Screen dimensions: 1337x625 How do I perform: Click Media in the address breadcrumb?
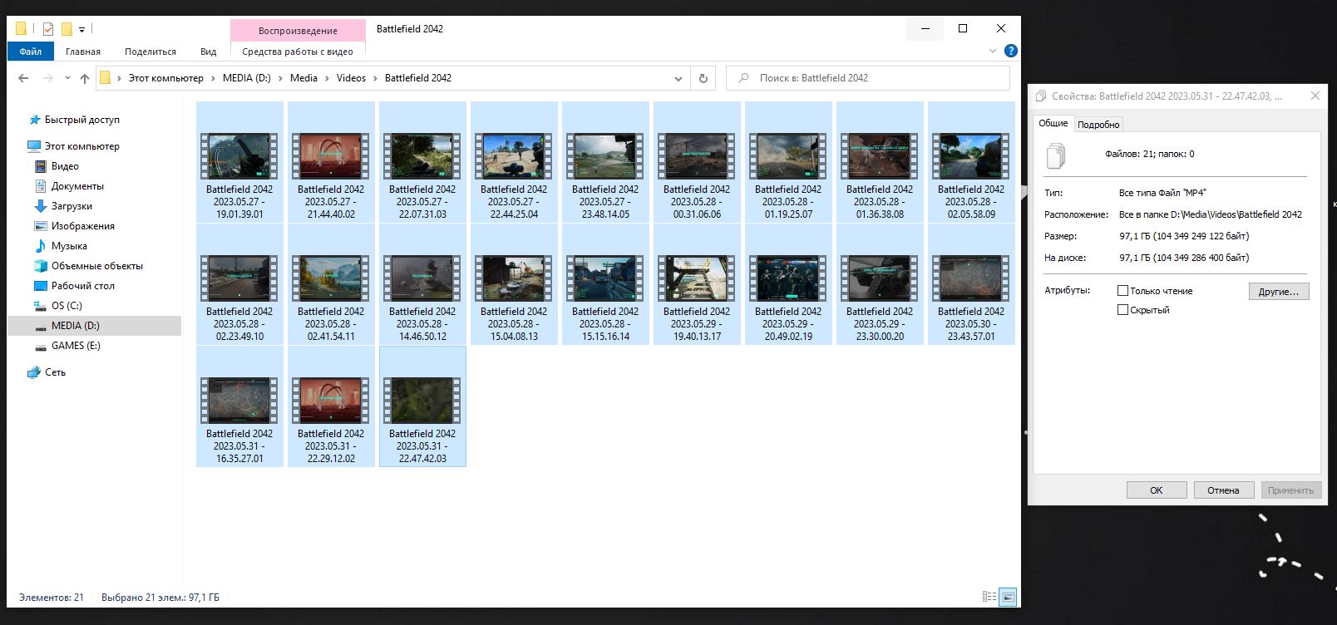tap(303, 78)
